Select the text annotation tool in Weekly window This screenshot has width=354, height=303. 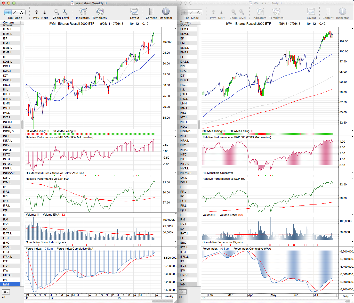pos(21,12)
